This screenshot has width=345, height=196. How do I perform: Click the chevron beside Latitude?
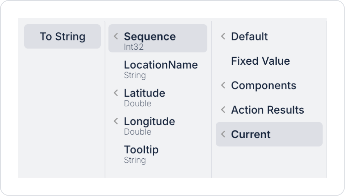click(x=116, y=93)
